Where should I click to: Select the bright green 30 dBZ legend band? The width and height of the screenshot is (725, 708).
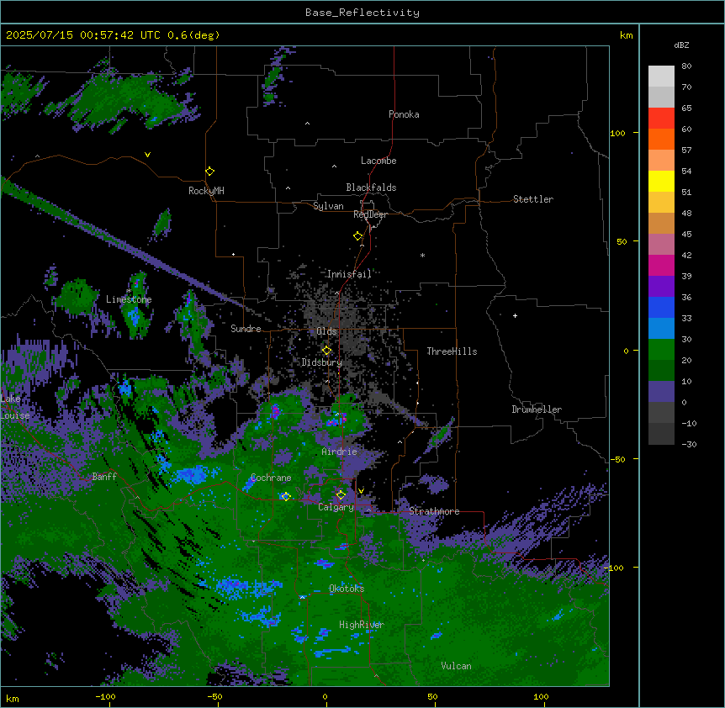[x=661, y=350]
